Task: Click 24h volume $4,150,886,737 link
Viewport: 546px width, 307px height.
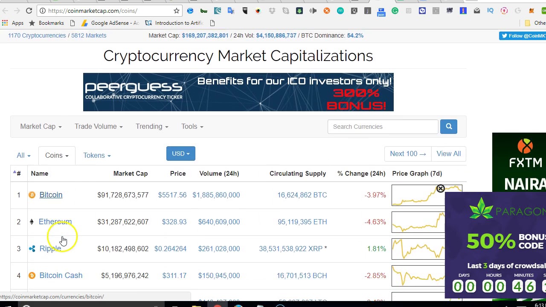Action: pos(276,35)
